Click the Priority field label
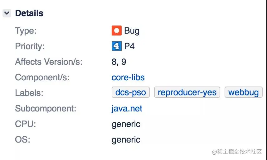Image resolution: width=267 pixels, height=160 pixels. (x=30, y=46)
